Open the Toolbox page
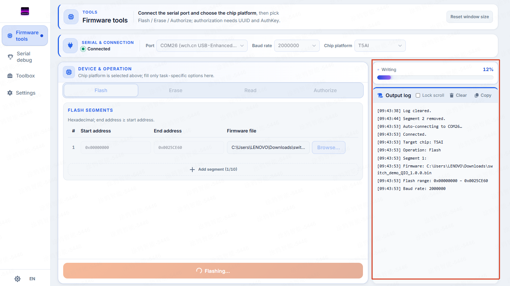510x286 pixels. [25, 76]
